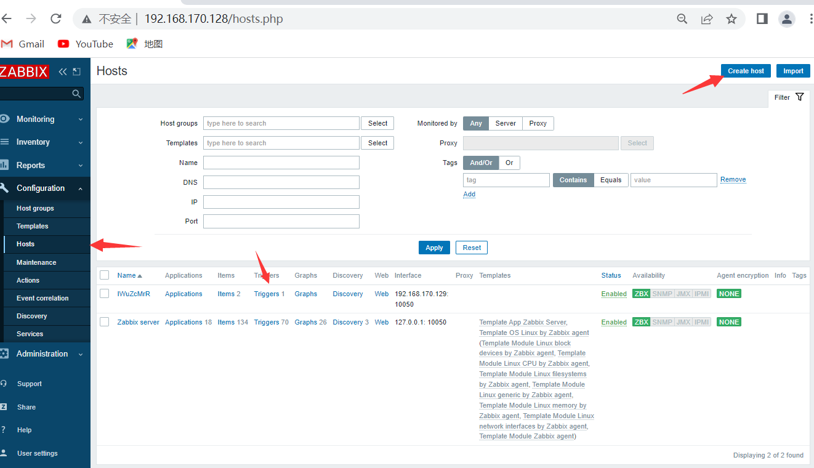Click the sidebar hide/kiosk icon

pyautogui.click(x=76, y=71)
